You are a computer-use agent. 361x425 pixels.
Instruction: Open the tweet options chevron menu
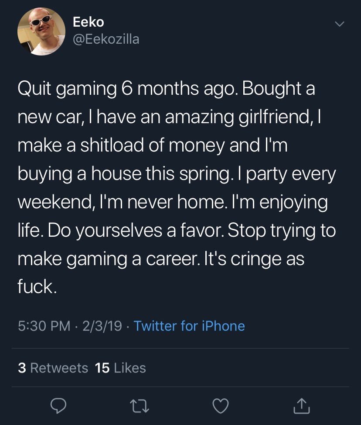tap(339, 24)
